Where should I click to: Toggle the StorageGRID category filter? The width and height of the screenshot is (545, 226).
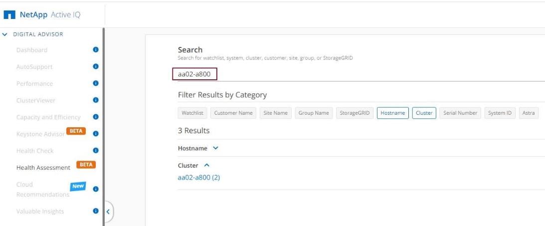[355, 113]
